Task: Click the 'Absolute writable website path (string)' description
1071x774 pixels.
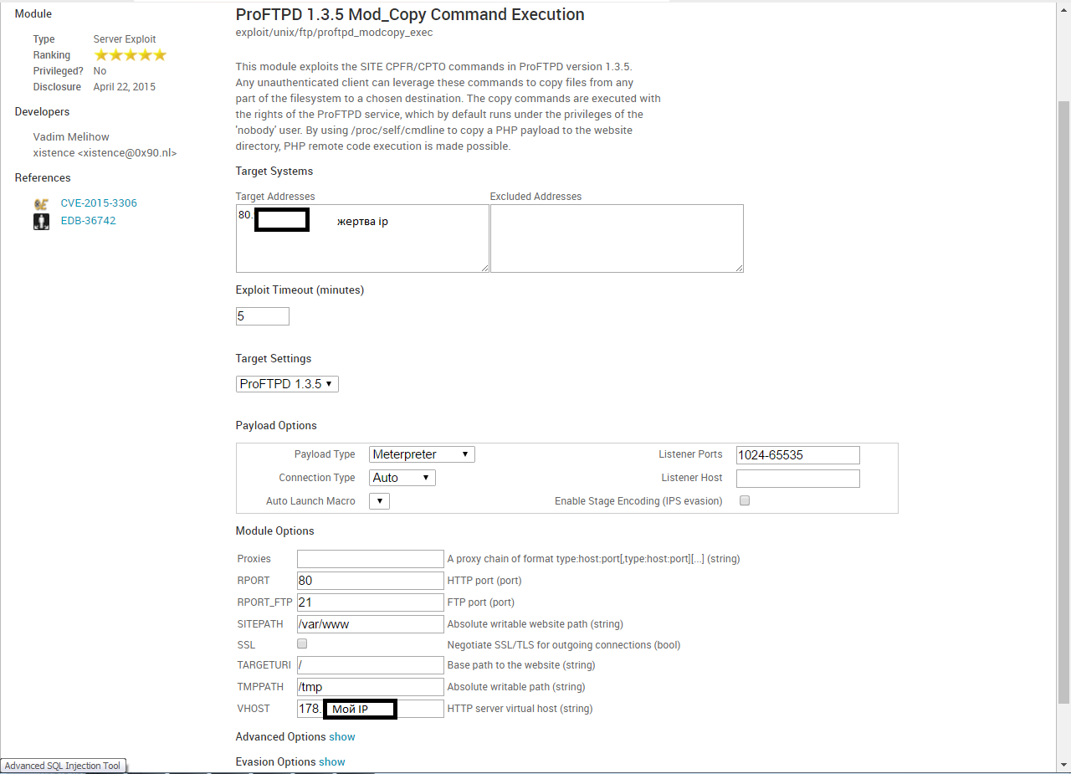Action: [535, 624]
